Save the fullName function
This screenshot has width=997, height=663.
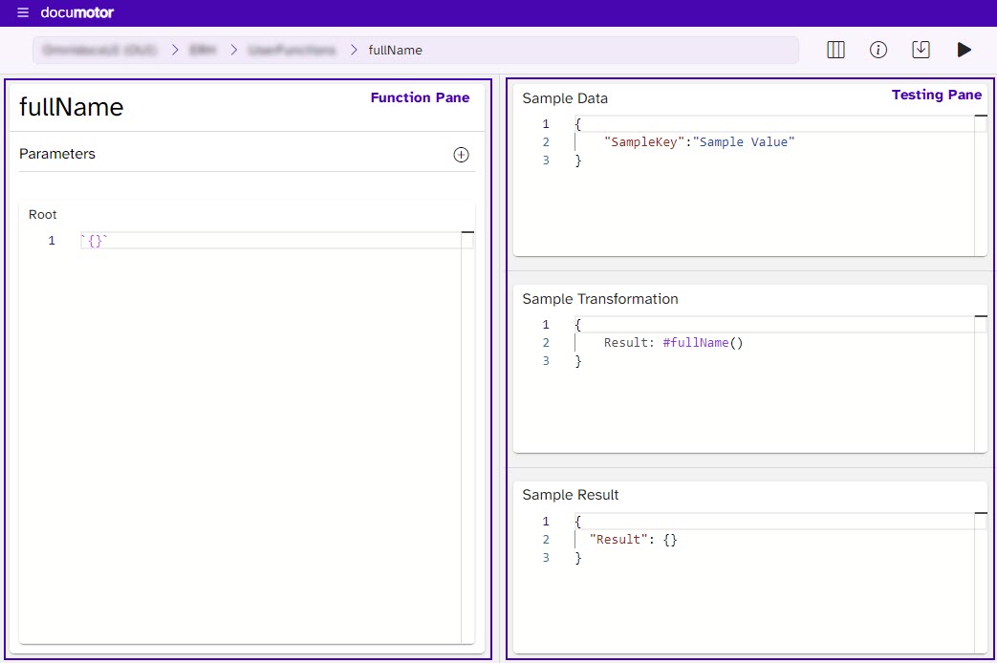pyautogui.click(x=921, y=49)
